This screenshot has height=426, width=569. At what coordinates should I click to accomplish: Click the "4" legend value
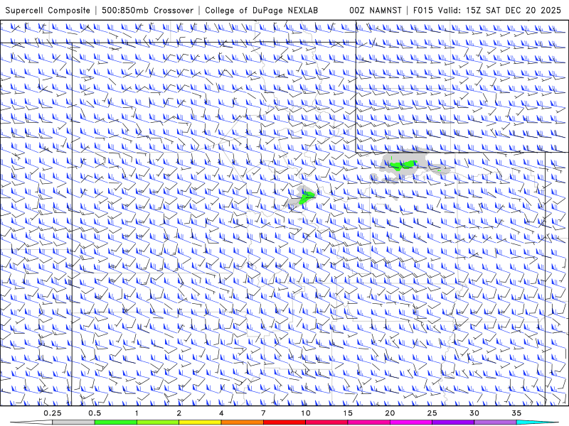pyautogui.click(x=221, y=413)
